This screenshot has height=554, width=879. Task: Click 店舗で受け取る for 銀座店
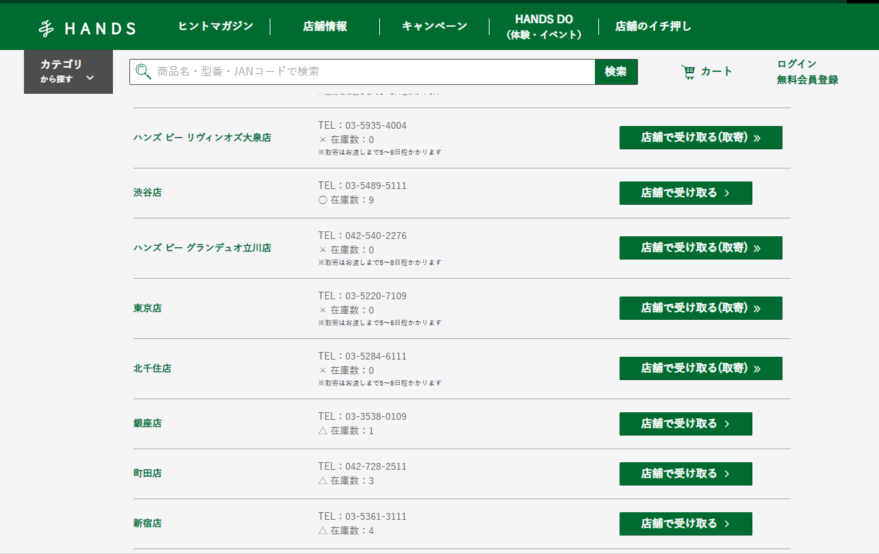point(686,424)
